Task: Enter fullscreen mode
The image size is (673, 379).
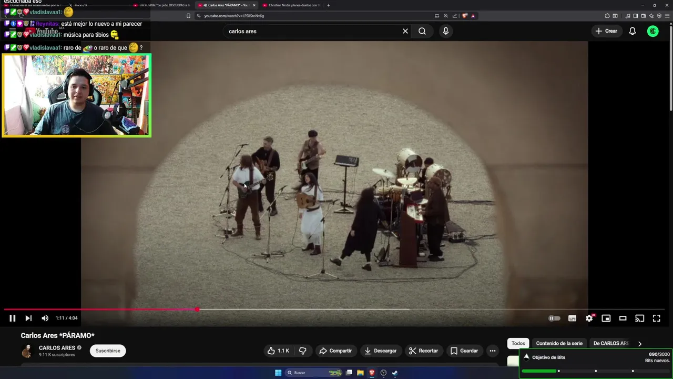Action: pos(657,318)
